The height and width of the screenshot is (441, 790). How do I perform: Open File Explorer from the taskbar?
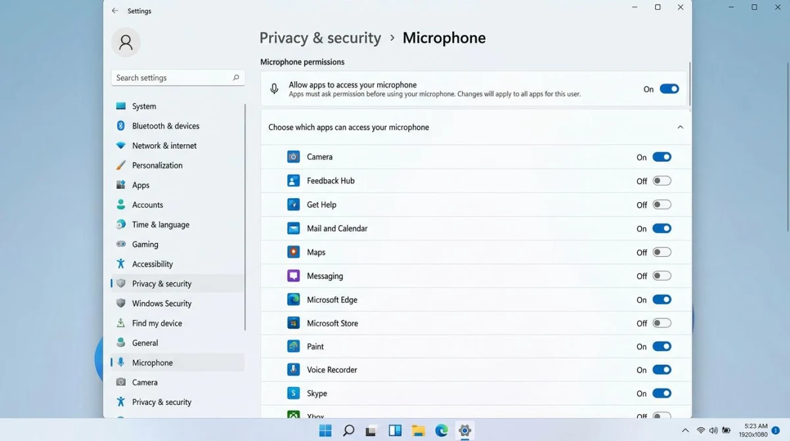point(418,430)
